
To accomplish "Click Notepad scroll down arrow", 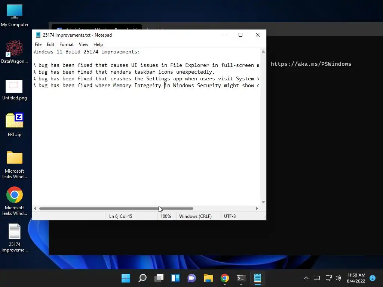I will coord(263,202).
